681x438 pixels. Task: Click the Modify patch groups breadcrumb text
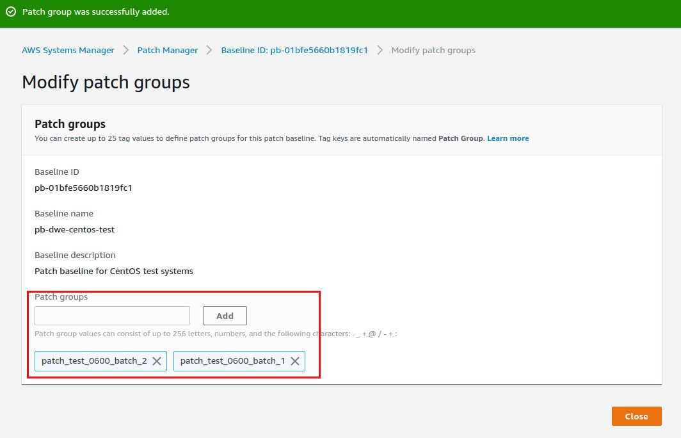pos(433,51)
